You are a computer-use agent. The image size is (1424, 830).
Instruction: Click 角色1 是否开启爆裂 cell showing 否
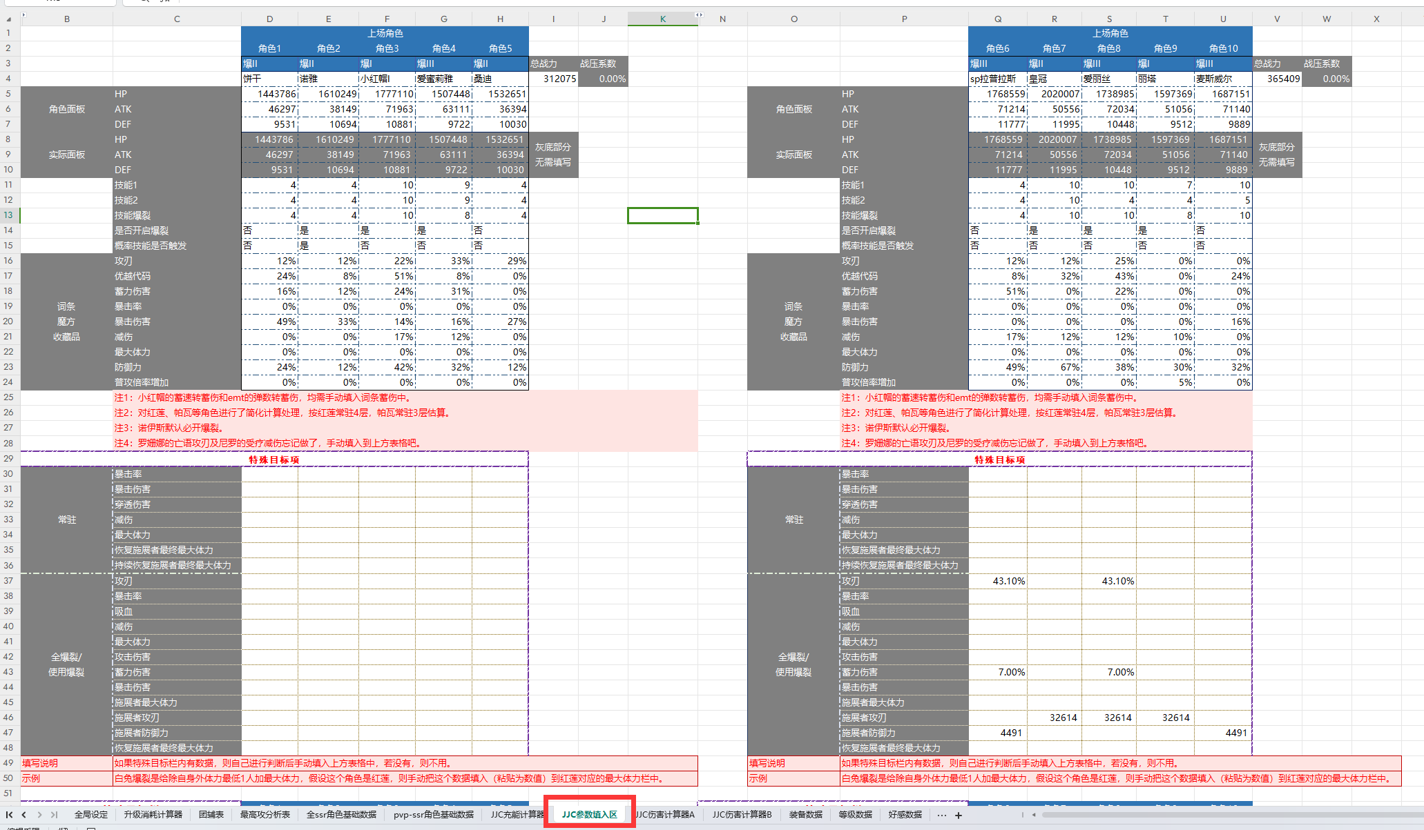269,230
